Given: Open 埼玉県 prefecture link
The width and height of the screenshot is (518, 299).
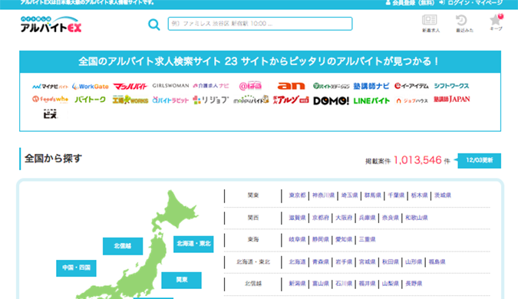Looking at the screenshot, I should (x=349, y=195).
